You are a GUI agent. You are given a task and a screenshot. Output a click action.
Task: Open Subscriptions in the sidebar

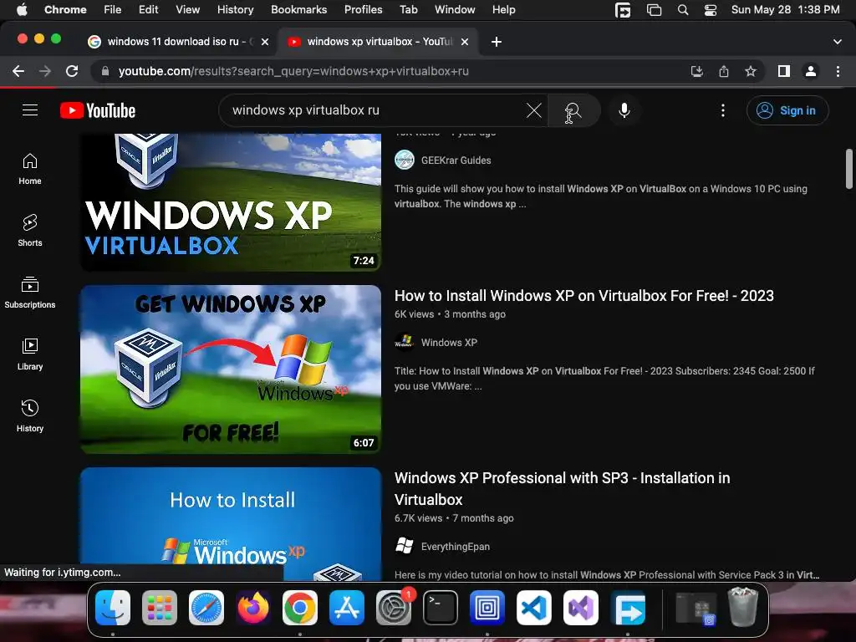30,292
